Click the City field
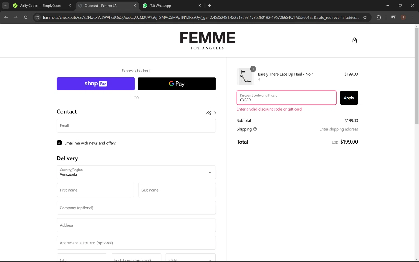419x262 pixels. pos(82,258)
